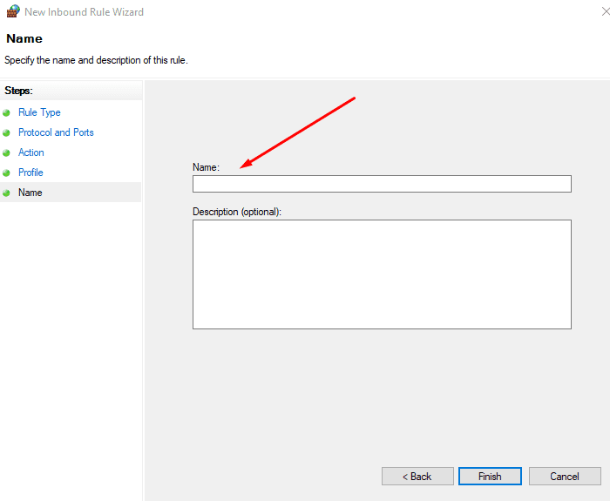Viewport: 610px width, 501px height.
Task: Click the green bullet next to Action
Action: click(7, 153)
